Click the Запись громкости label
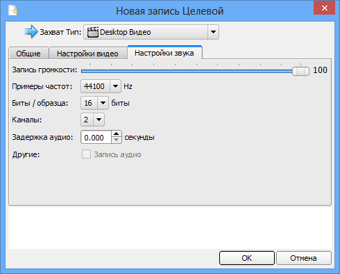The width and height of the screenshot is (340, 274). click(x=44, y=70)
